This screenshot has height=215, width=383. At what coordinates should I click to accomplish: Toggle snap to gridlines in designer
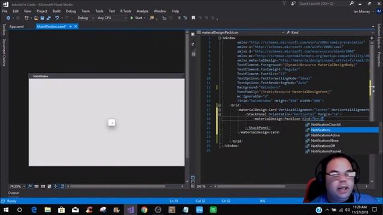(x=43, y=186)
